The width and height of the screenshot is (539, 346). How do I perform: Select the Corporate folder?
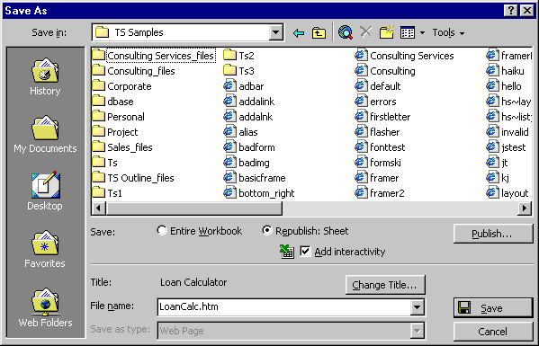pyautogui.click(x=122, y=86)
